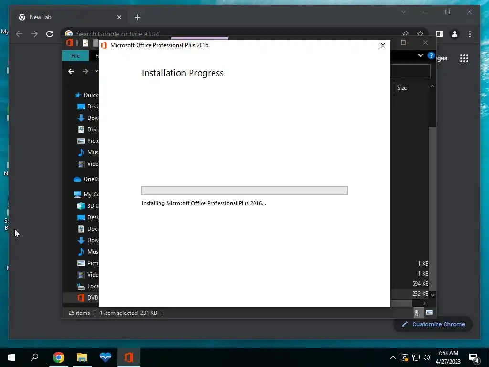The height and width of the screenshot is (367, 489).
Task: Open Chrome tab search dropdown
Action: (403, 12)
